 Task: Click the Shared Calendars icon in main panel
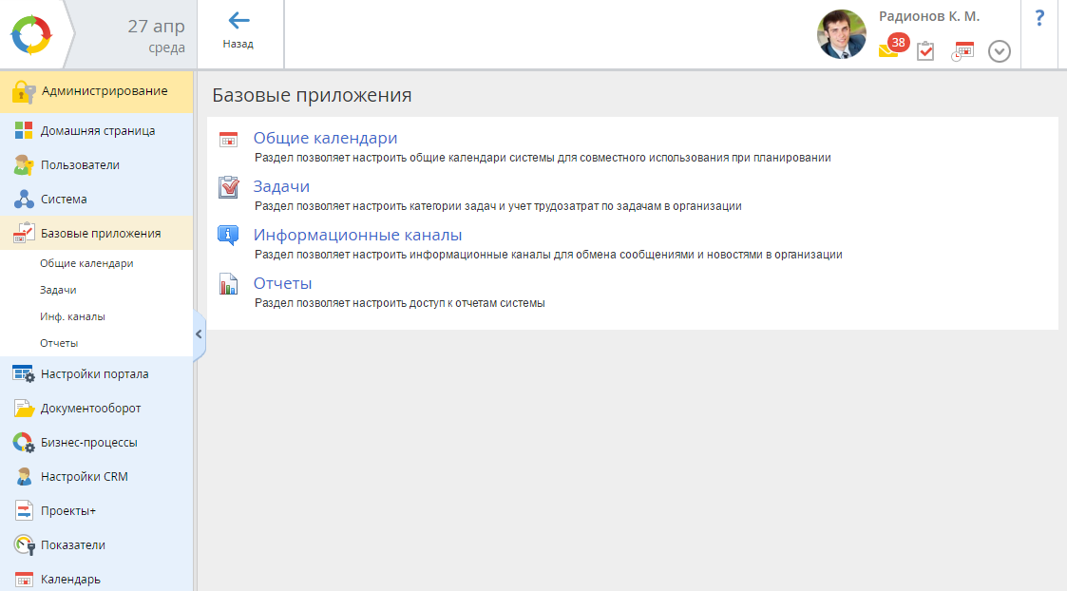(x=229, y=139)
